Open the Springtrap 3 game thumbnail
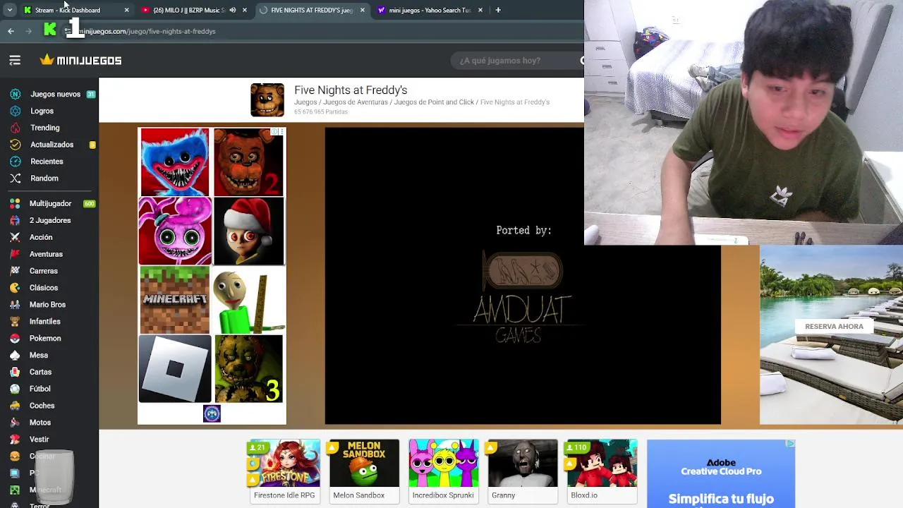The height and width of the screenshot is (508, 903). (248, 368)
